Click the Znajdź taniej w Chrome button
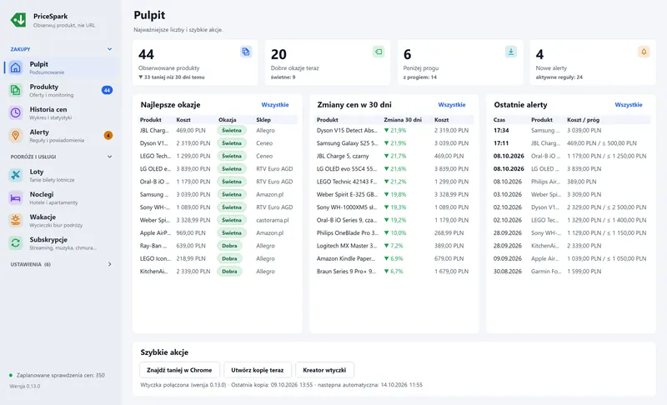The height and width of the screenshot is (405, 667). (x=179, y=370)
